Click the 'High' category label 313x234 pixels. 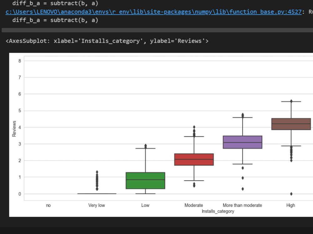(x=291, y=205)
